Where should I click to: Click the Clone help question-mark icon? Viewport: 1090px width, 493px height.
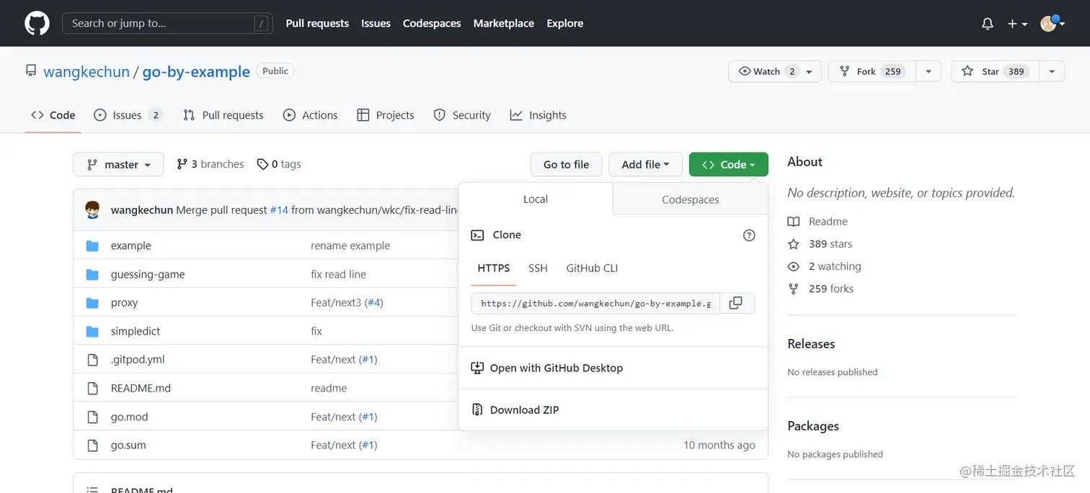[x=749, y=235]
